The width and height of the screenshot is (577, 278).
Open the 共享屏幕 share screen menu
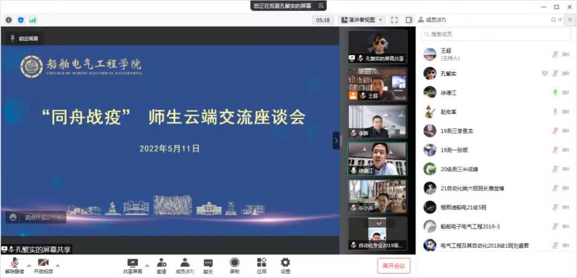tap(132, 265)
